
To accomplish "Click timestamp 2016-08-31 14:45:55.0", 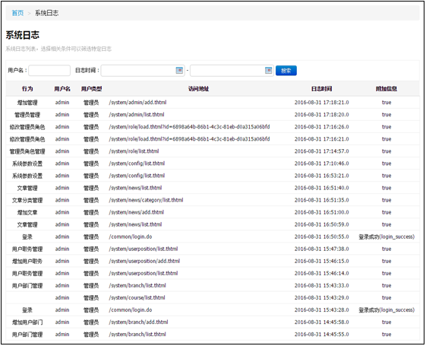I will [322, 335].
